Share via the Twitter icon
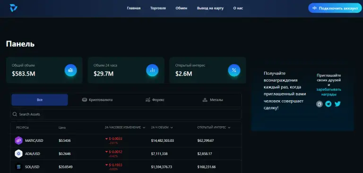This screenshot has height=173, width=363. [337, 104]
